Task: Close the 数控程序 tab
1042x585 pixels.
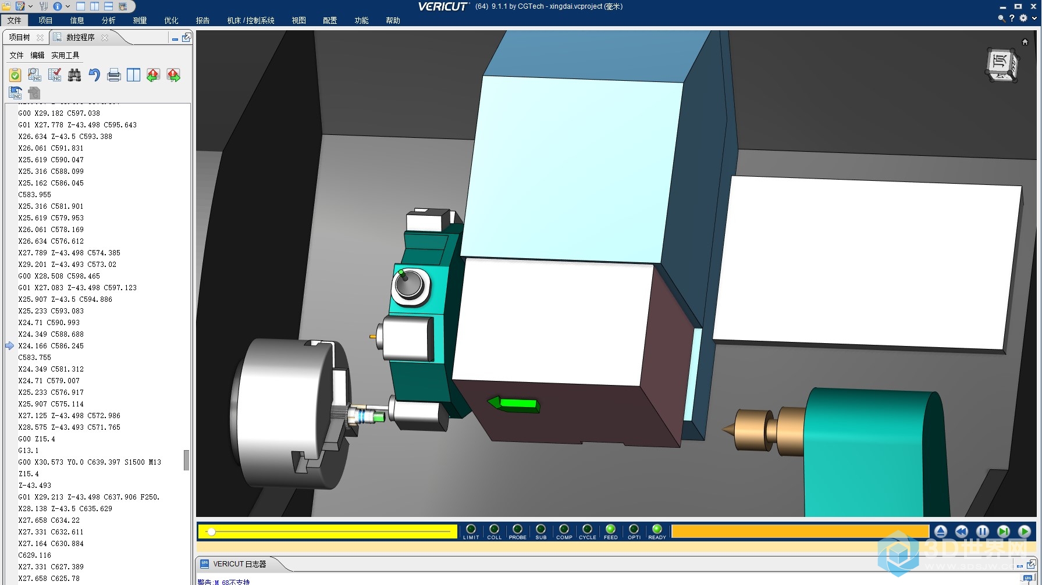Action: (105, 37)
